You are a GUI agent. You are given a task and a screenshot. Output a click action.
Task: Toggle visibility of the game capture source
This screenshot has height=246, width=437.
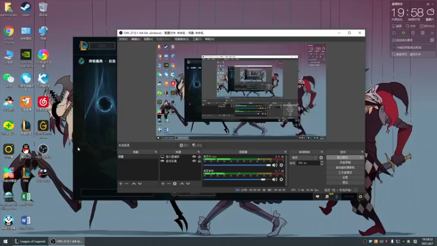click(194, 161)
